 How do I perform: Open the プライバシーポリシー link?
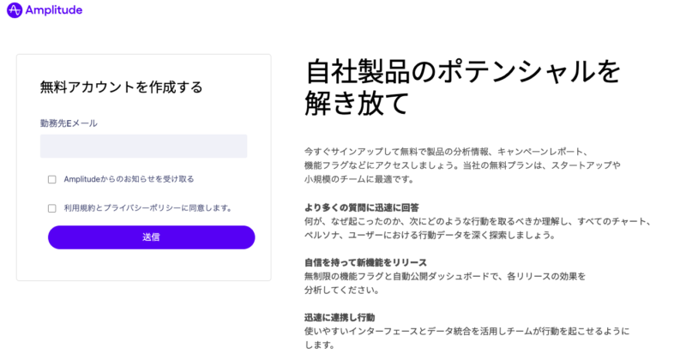tap(145, 207)
